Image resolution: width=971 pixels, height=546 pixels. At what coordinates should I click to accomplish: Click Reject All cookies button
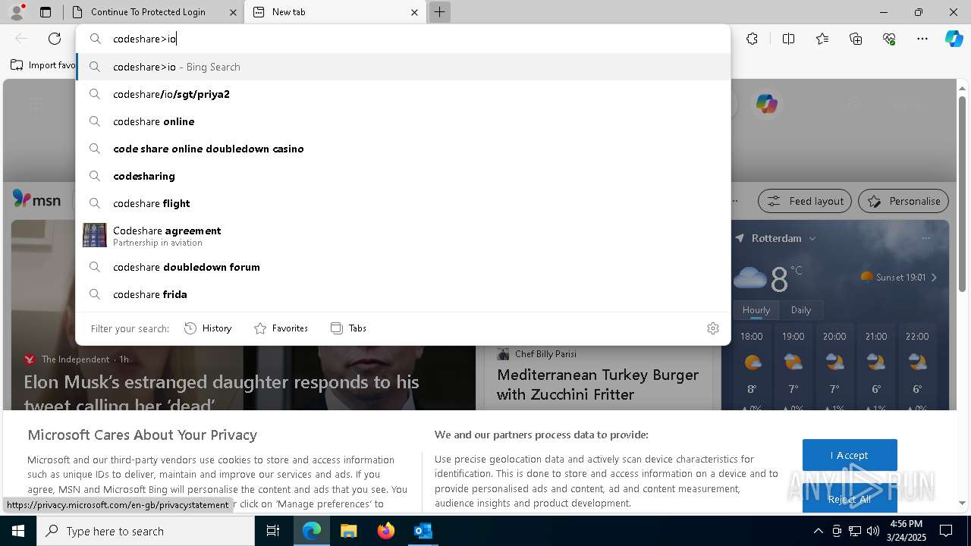850,499
